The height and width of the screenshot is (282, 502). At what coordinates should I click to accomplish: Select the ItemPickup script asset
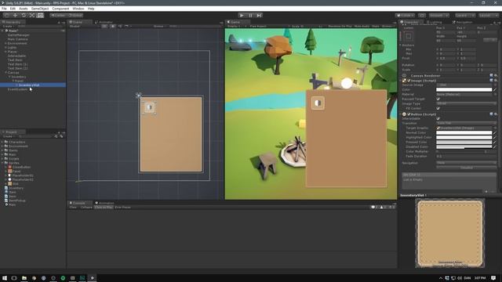pyautogui.click(x=17, y=201)
